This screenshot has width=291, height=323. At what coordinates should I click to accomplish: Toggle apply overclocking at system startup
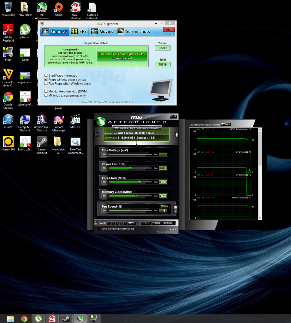98,229
